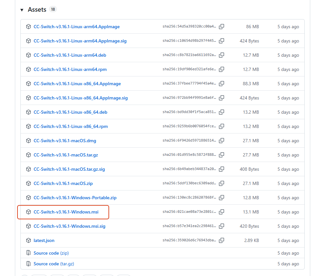Copy sha256 of Linux-arm64.deb

click(221, 55)
